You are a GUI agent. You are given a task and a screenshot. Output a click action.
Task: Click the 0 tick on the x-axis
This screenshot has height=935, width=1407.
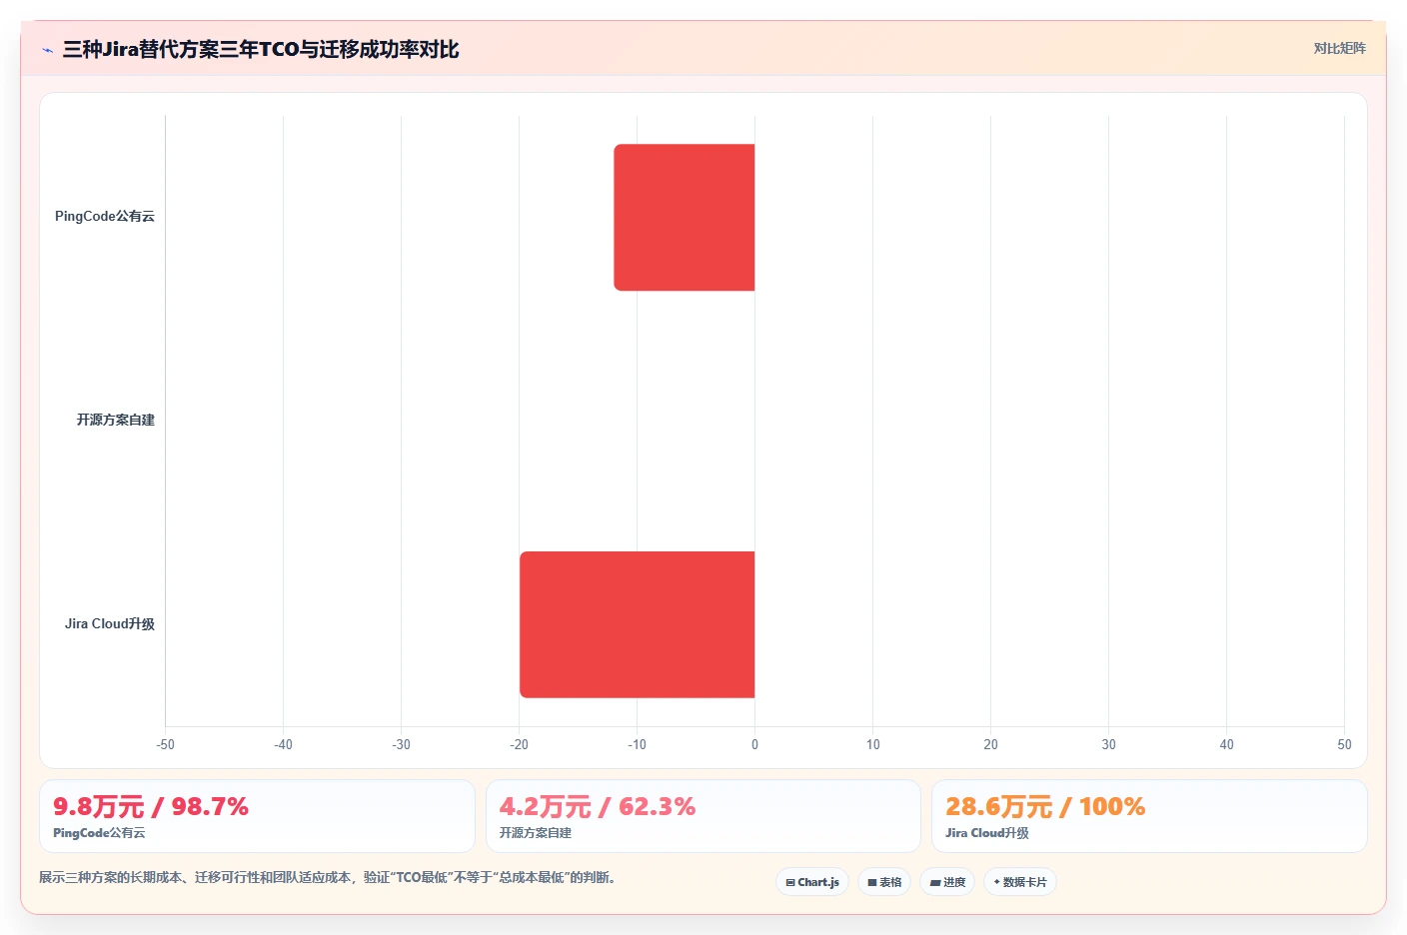(754, 745)
